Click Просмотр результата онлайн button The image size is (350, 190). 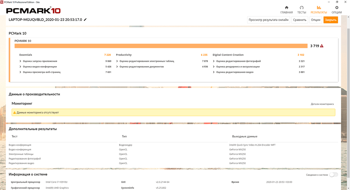coord(268,20)
